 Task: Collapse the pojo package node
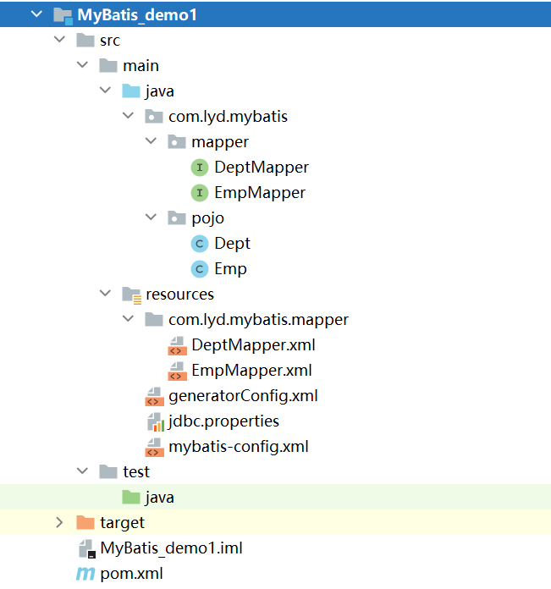(x=151, y=217)
